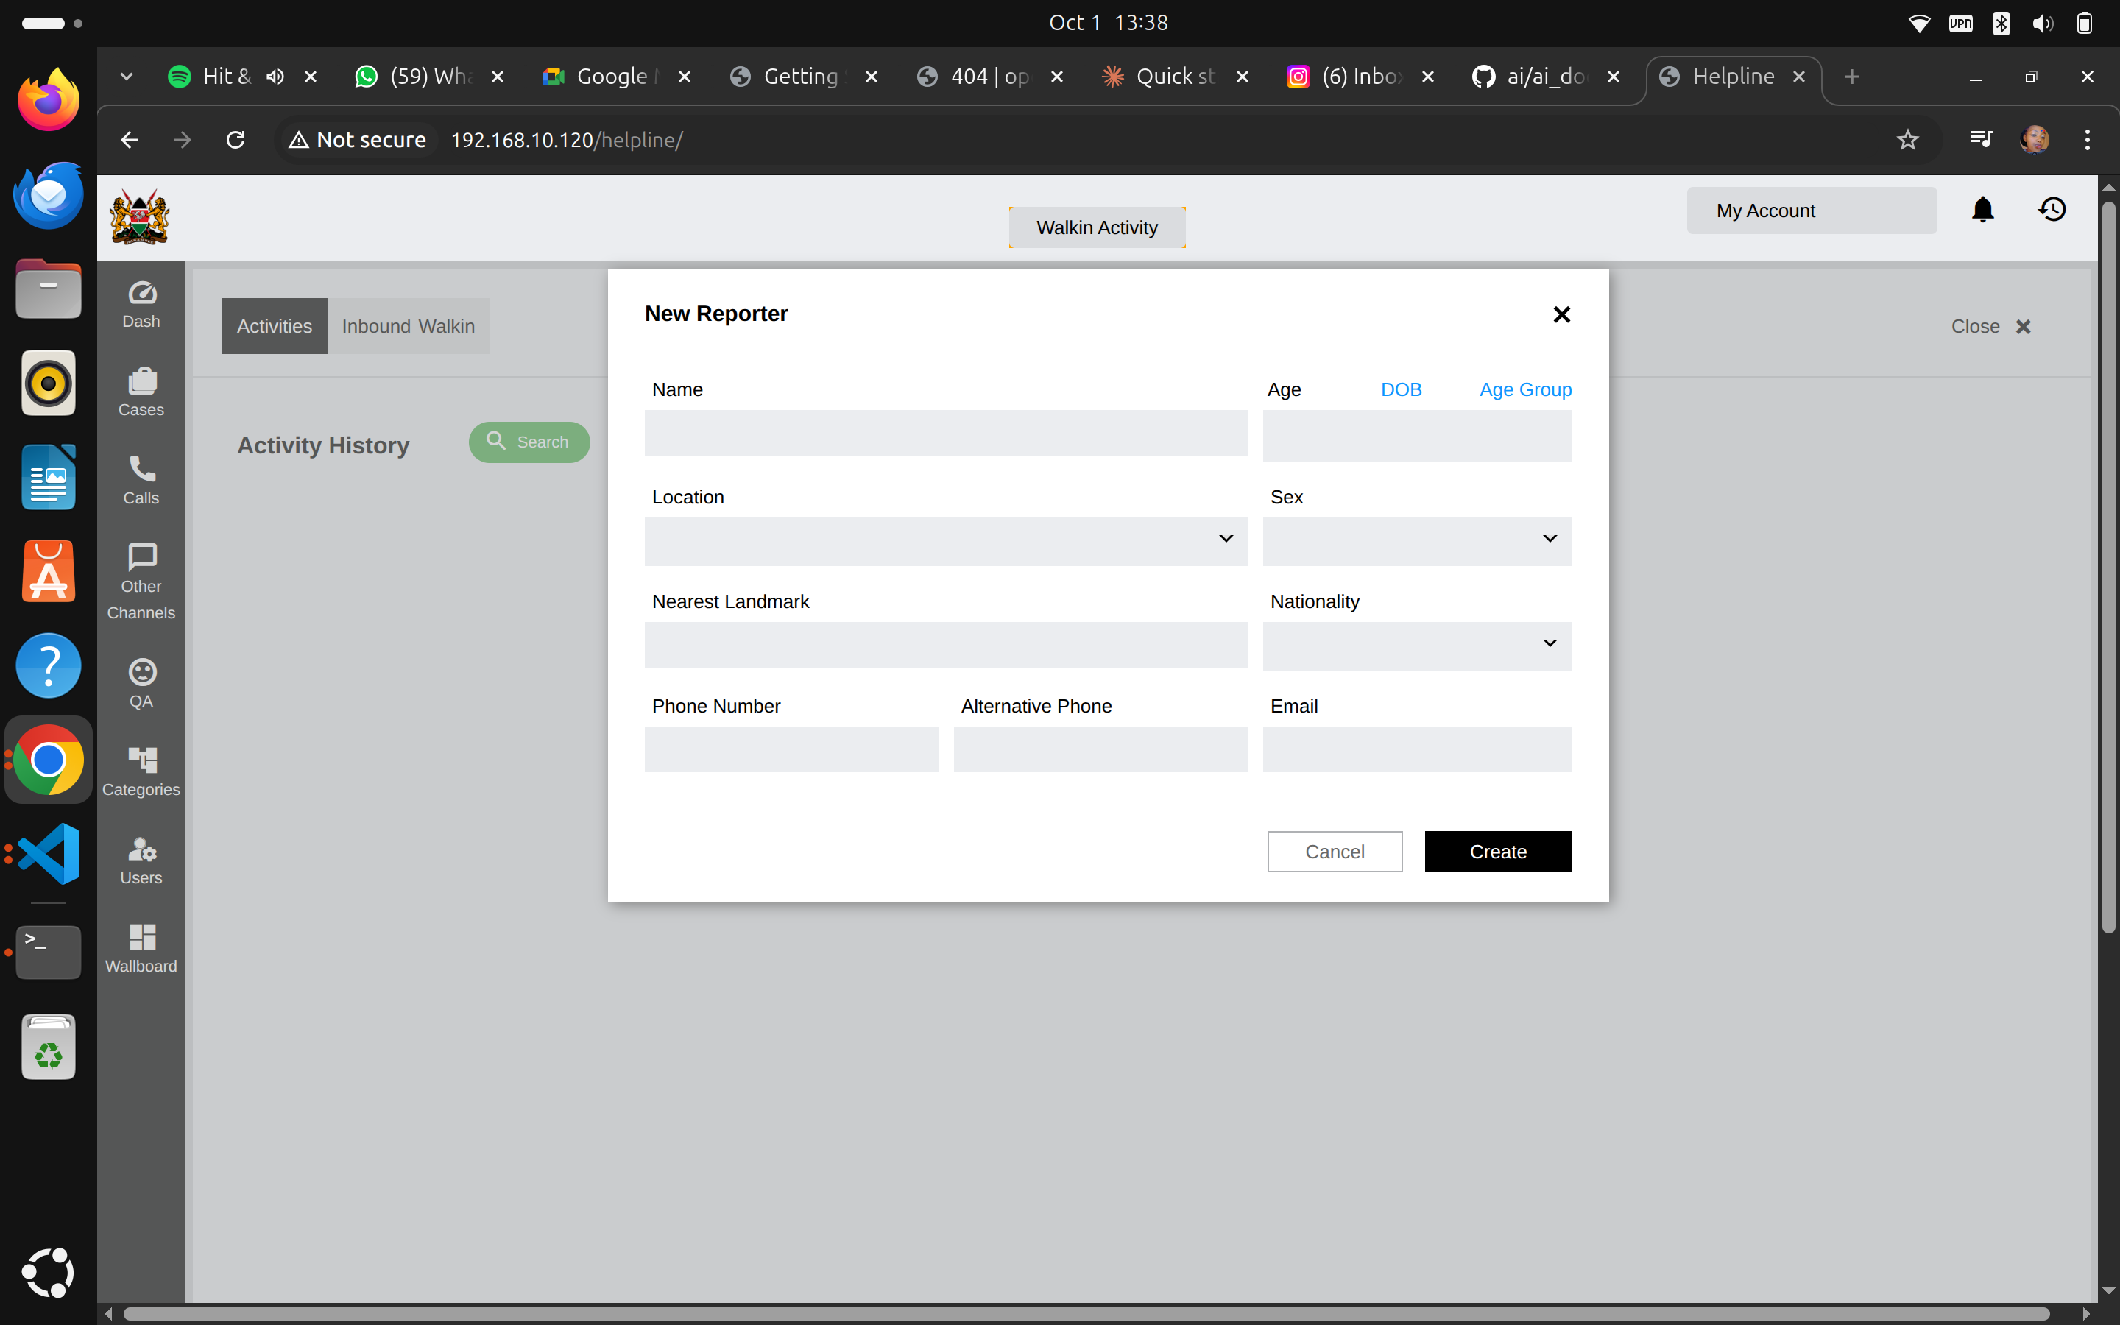Image resolution: width=2120 pixels, height=1325 pixels.
Task: Go to Calls in sidebar
Action: pyautogui.click(x=141, y=480)
